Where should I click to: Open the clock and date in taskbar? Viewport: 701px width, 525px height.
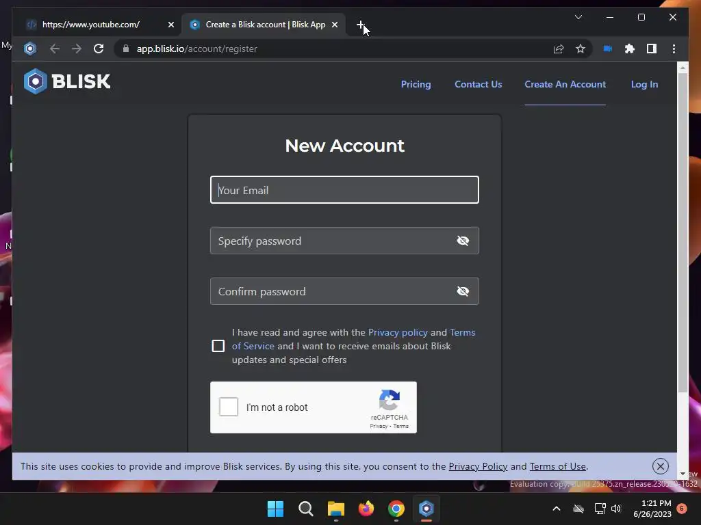652,509
